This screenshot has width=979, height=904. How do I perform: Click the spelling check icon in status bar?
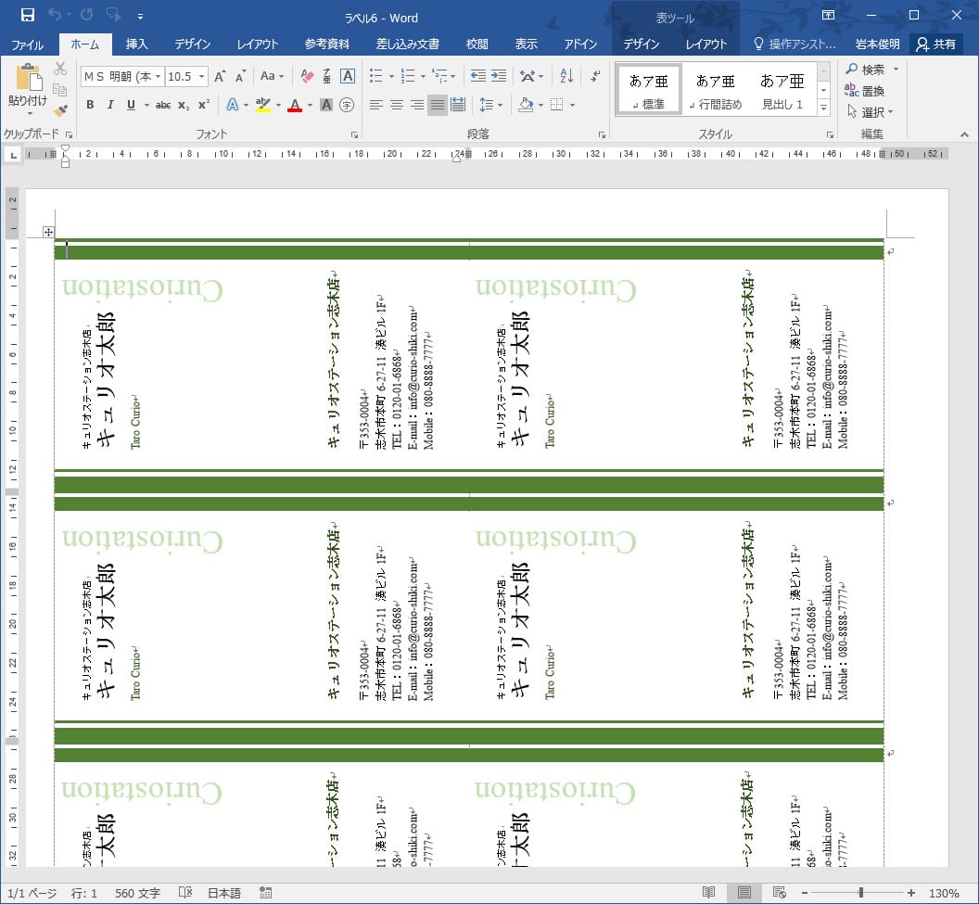pyautogui.click(x=185, y=893)
